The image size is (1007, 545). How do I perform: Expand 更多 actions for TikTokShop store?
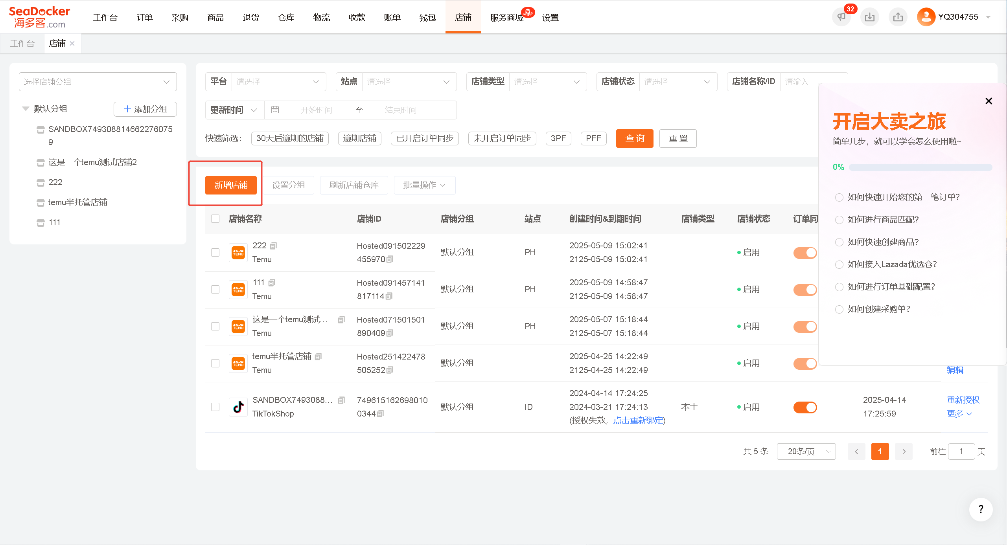959,414
